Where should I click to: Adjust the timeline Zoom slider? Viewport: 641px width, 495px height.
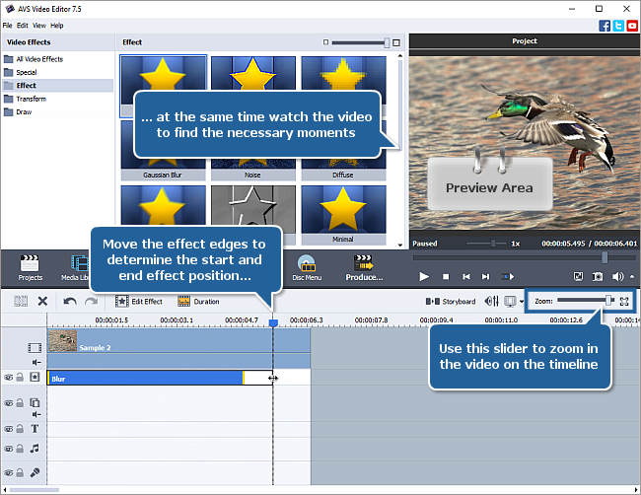608,301
